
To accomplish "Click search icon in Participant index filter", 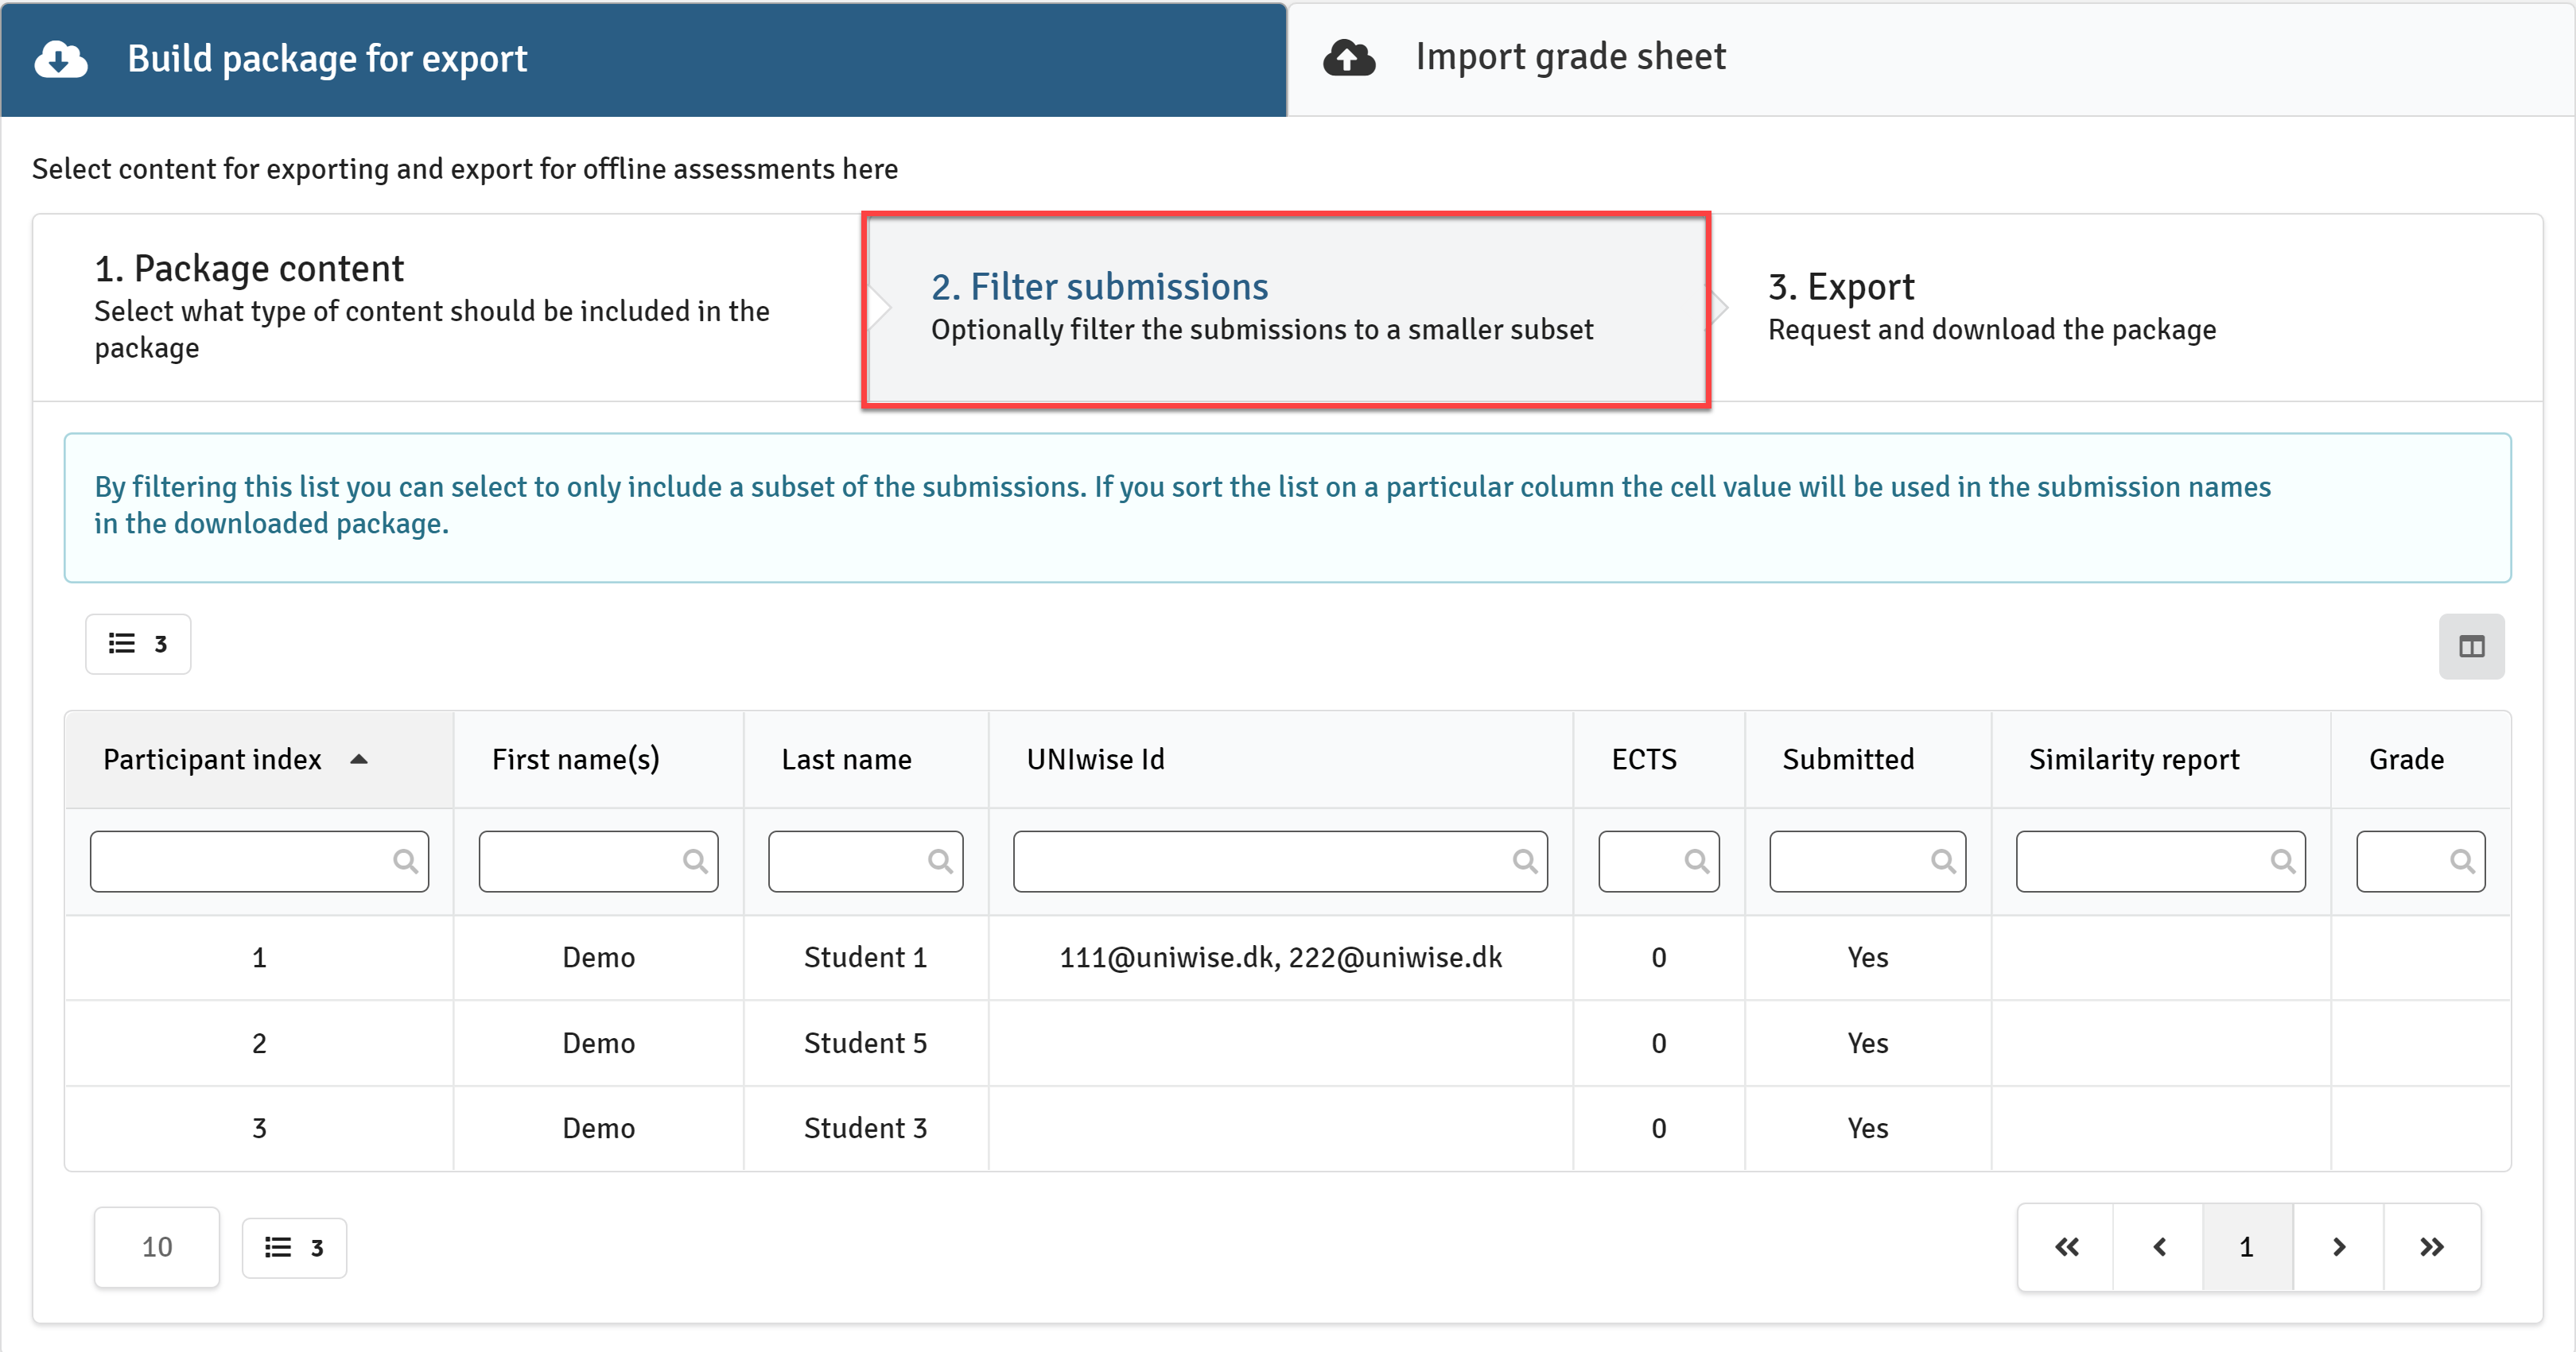I will (405, 860).
